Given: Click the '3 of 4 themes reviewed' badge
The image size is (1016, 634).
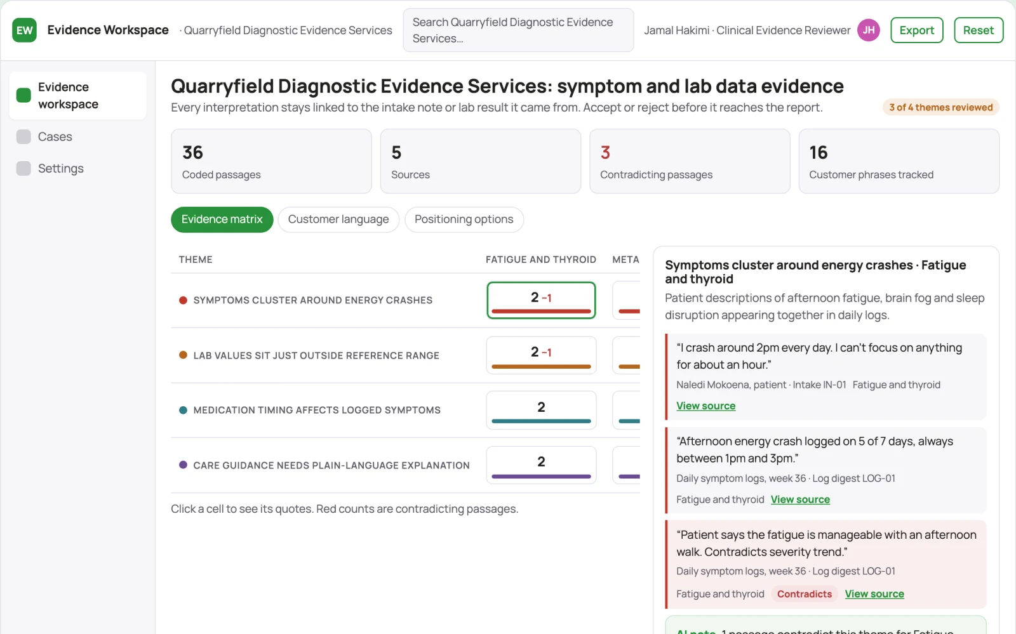Looking at the screenshot, I should coord(941,107).
